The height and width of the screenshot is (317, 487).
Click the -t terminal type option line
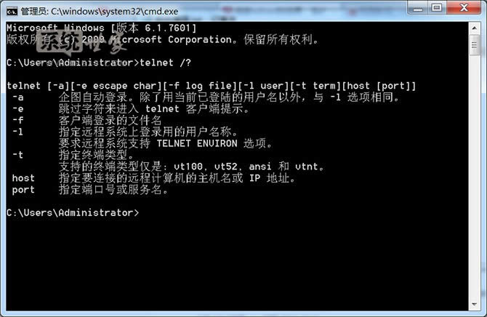tap(73, 155)
